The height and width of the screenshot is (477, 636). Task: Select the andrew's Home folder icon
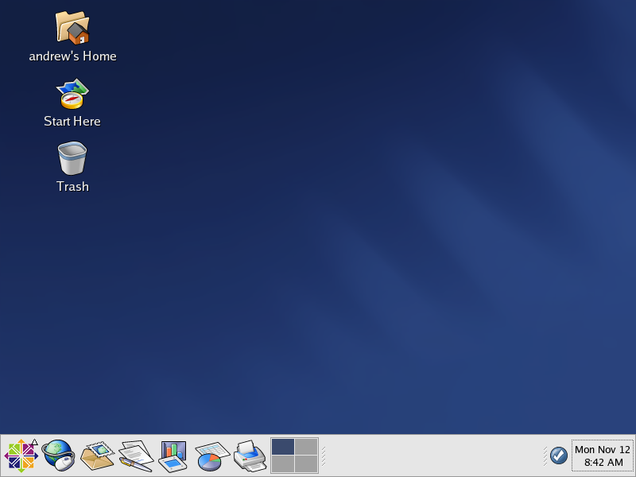point(72,28)
